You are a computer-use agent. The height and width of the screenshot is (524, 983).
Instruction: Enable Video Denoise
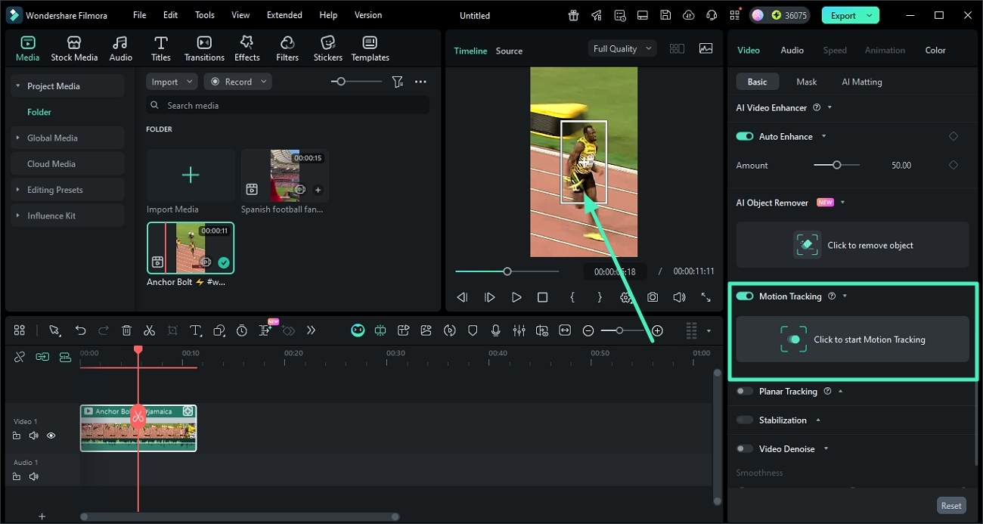(744, 448)
